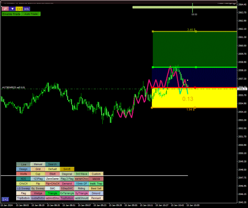Click the 1.94 $ stop-loss label

point(190,109)
